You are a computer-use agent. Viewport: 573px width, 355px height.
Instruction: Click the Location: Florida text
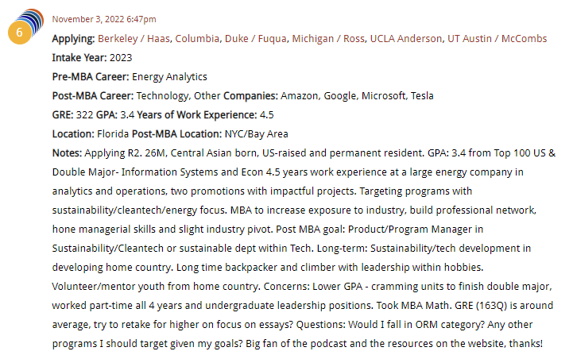pos(91,133)
